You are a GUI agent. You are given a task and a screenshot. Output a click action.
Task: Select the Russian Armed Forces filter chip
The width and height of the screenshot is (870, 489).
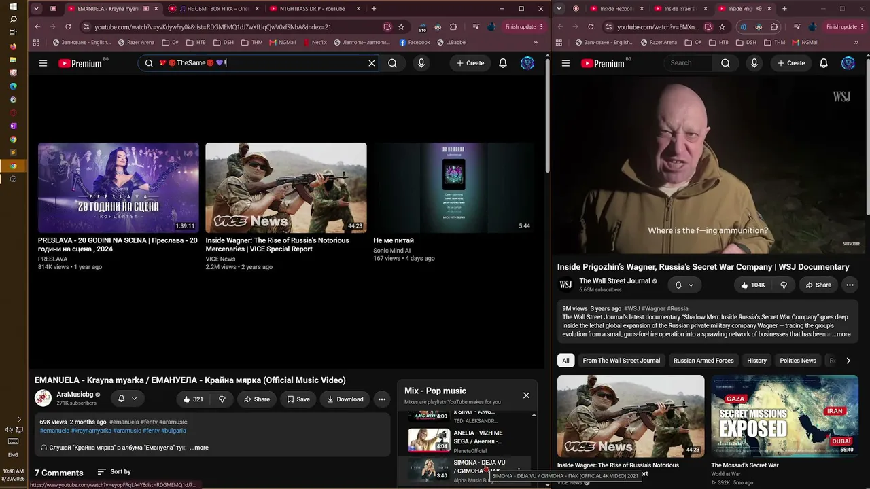[703, 361]
